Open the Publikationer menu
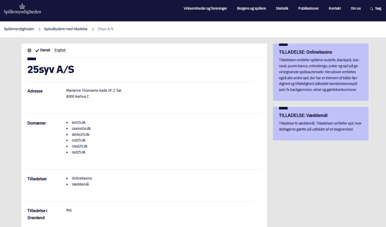The height and width of the screenshot is (227, 386). (308, 8)
